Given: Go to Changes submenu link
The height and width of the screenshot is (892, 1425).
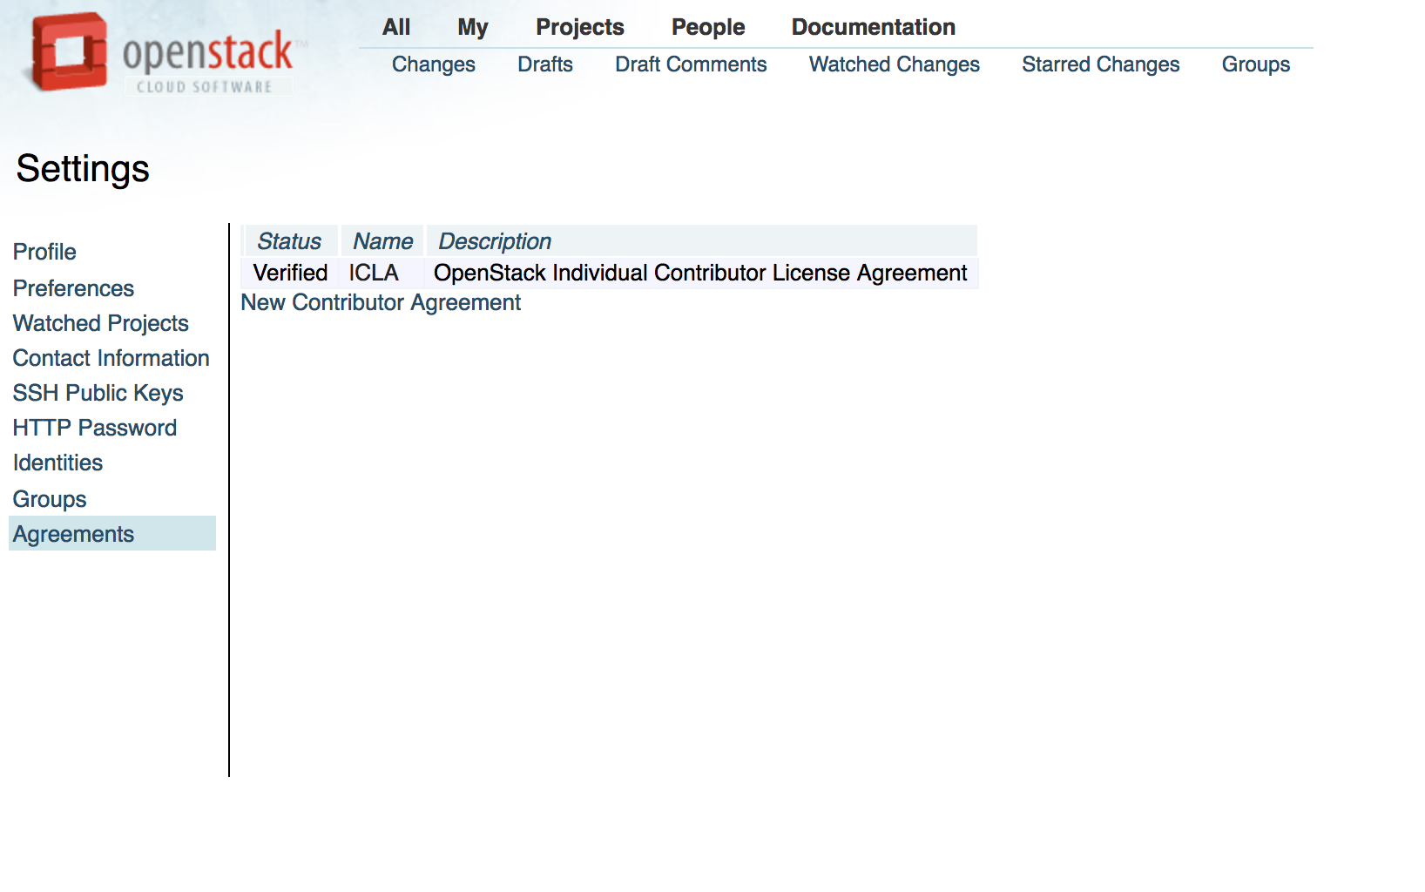Looking at the screenshot, I should click(x=434, y=64).
